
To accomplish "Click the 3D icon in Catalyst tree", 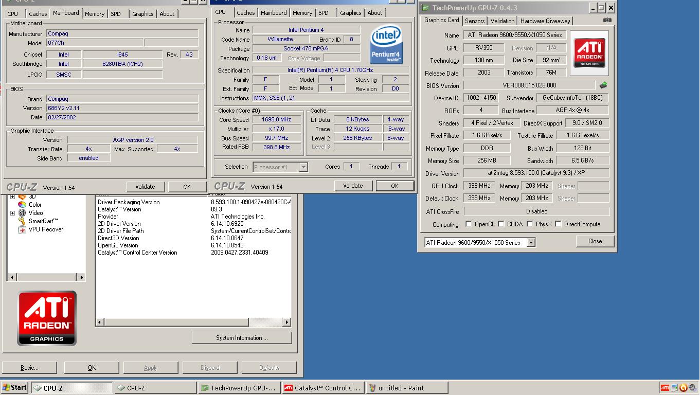I will pyautogui.click(x=22, y=196).
